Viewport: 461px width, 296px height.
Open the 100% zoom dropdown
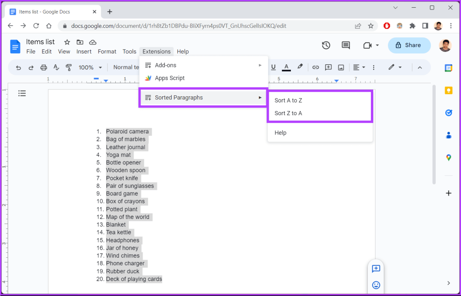point(90,67)
